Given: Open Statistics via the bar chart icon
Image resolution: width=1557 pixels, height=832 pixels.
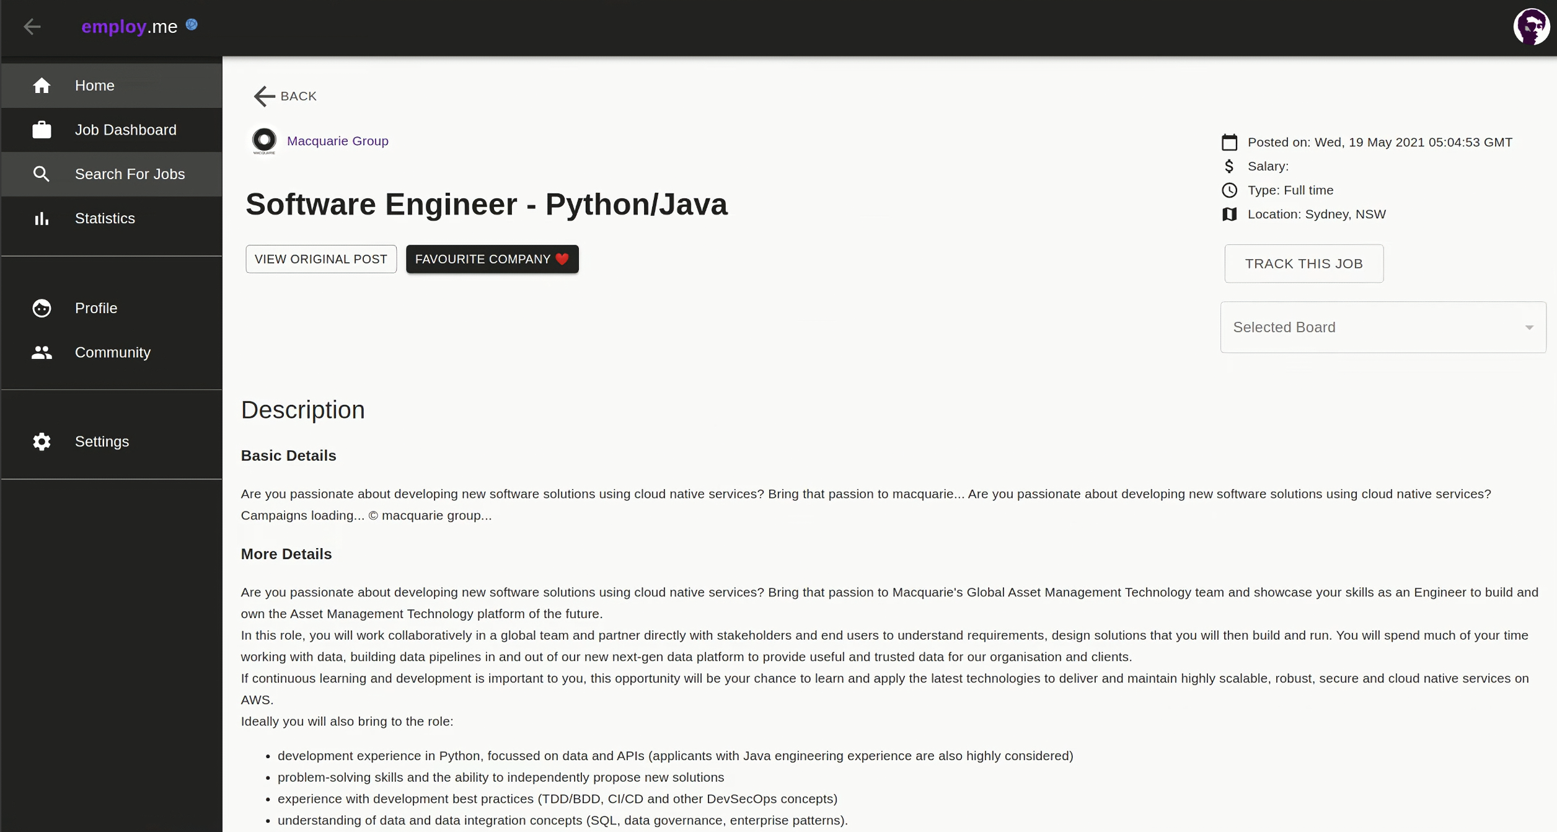Looking at the screenshot, I should coord(42,218).
